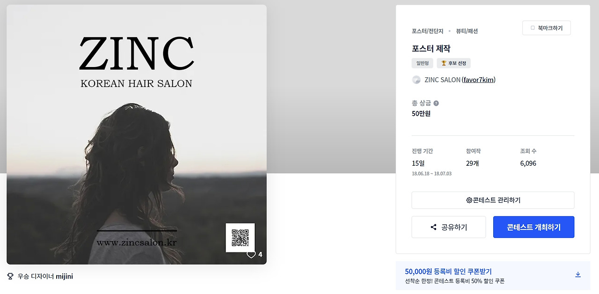Click the gear icon in 콘테스트 관리하기

pyautogui.click(x=469, y=200)
